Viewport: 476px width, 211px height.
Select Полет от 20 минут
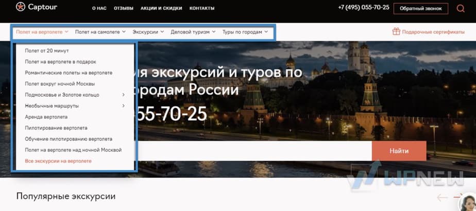pyautogui.click(x=47, y=50)
